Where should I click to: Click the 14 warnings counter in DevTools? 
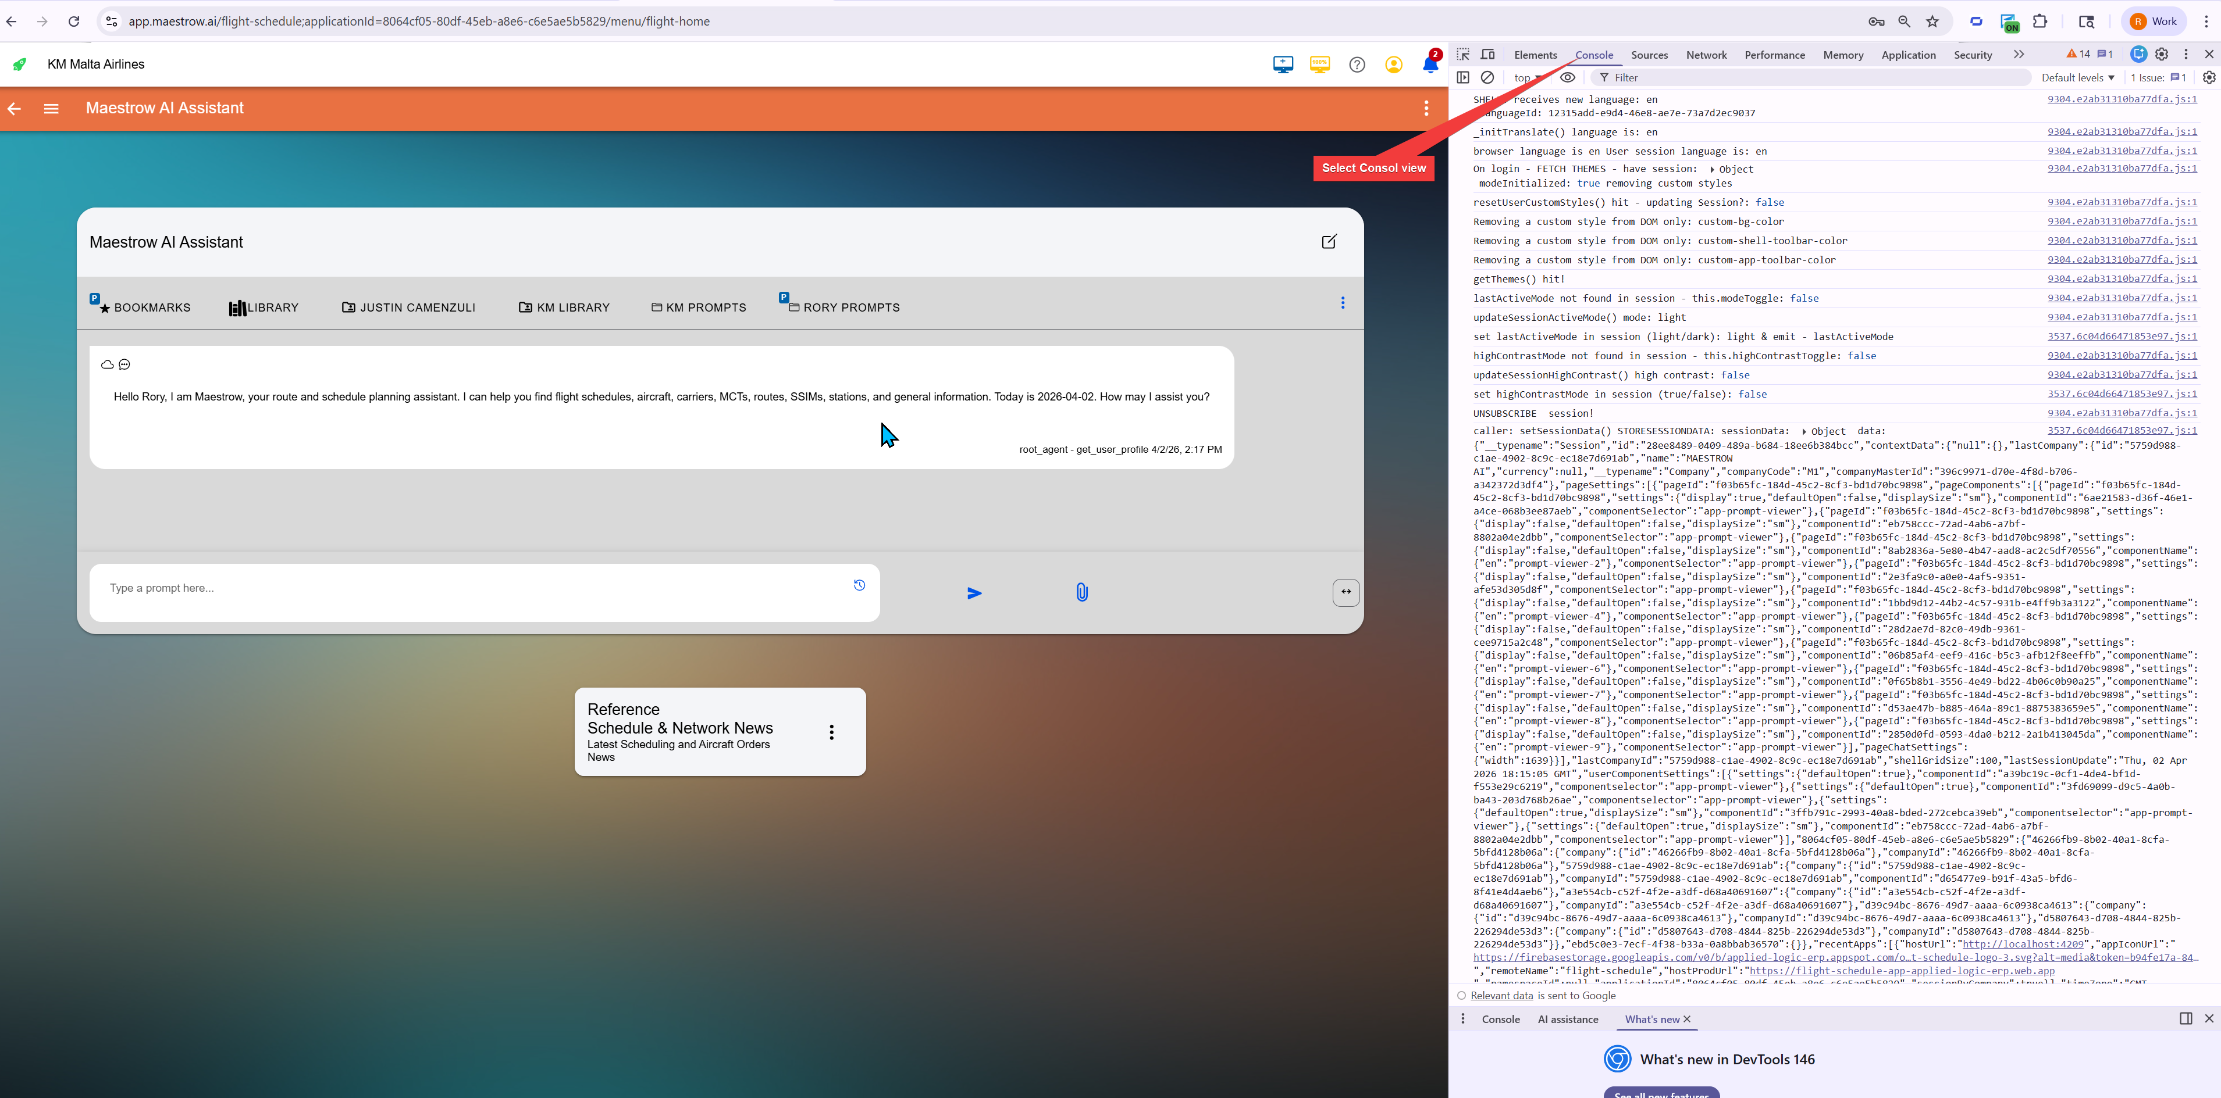click(x=2078, y=54)
